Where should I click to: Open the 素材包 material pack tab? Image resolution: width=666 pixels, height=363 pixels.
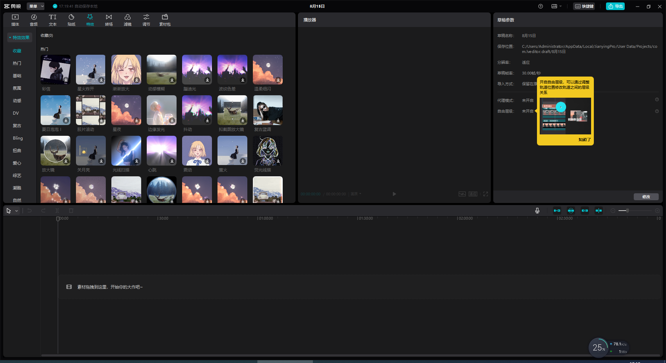point(165,20)
